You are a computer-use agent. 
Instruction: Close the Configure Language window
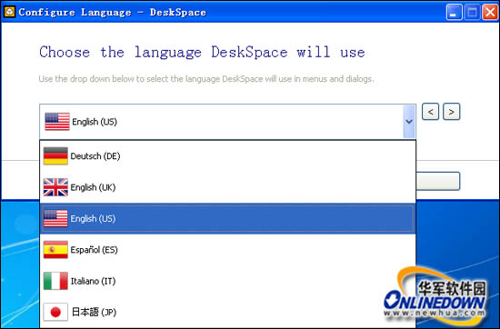click(x=490, y=12)
